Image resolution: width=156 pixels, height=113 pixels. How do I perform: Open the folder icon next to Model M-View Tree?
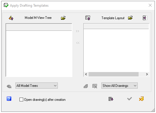click(63, 18)
